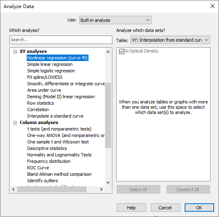The image size is (219, 217).
Task: Open the Table selection dropdown
Action: click(x=170, y=40)
